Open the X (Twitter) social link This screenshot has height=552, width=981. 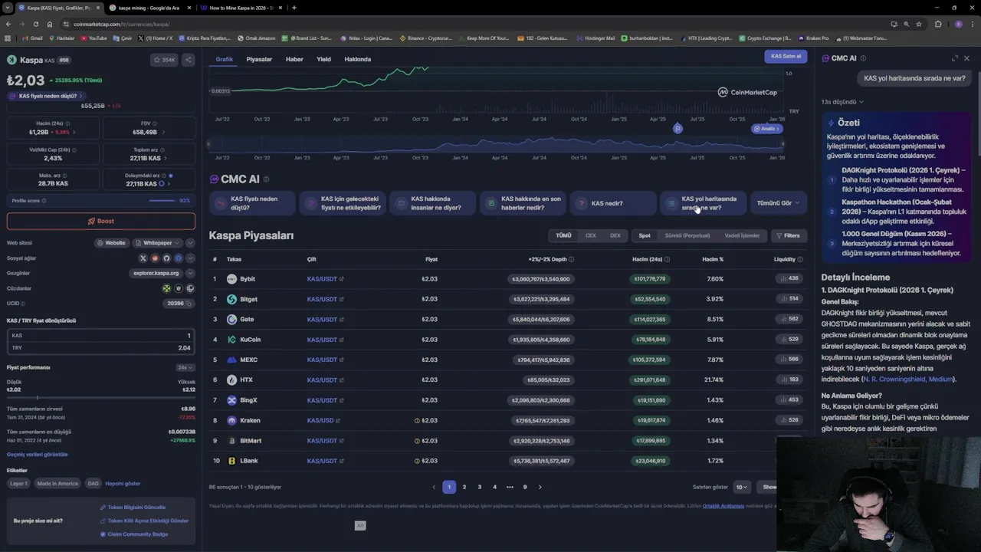143,258
